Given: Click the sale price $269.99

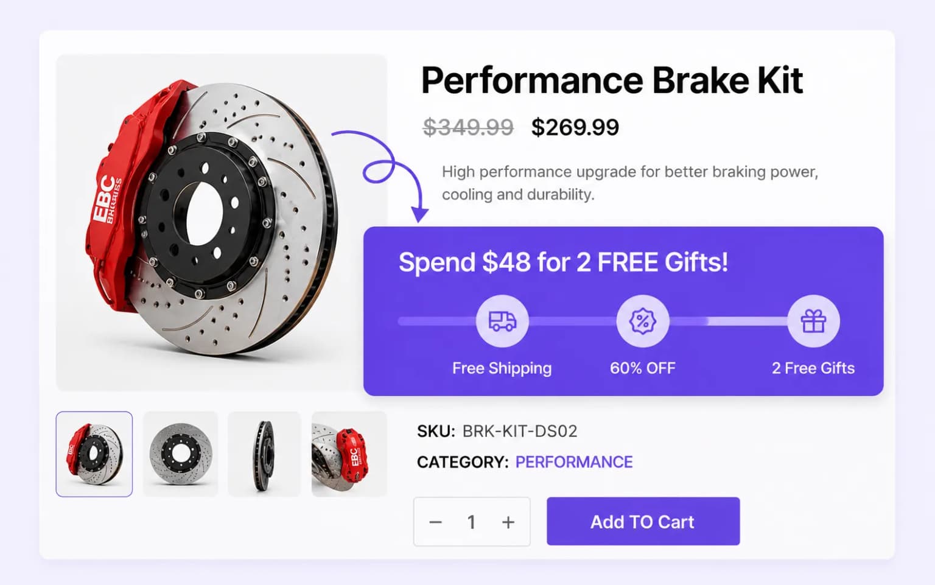Looking at the screenshot, I should pos(575,127).
